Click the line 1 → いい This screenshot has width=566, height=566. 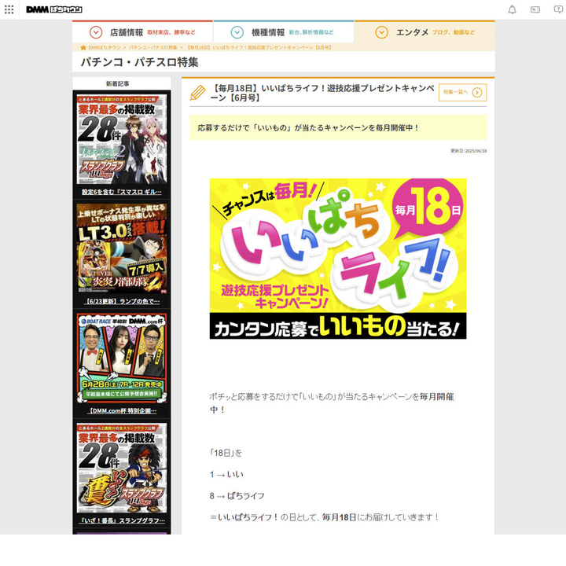(226, 474)
